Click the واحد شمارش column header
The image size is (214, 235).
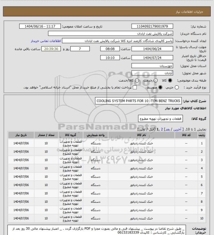[x=96, y=135]
